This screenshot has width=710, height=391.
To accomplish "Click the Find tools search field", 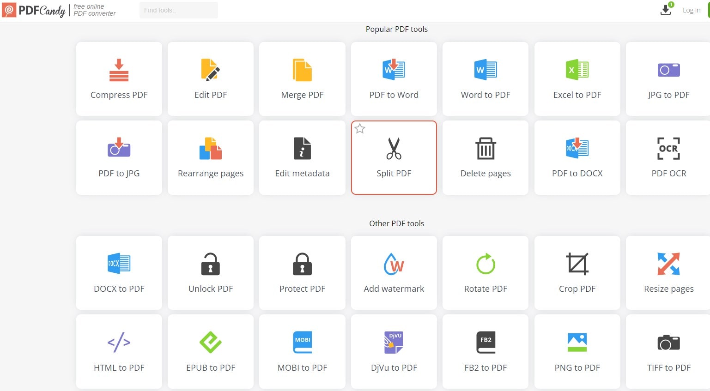I will coord(178,10).
